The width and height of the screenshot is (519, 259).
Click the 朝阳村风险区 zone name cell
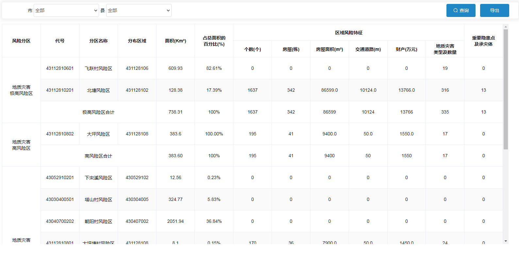tap(98, 221)
